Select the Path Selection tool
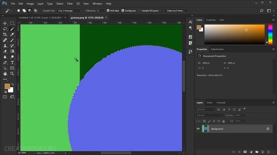The height and width of the screenshot is (155, 277). (5, 68)
